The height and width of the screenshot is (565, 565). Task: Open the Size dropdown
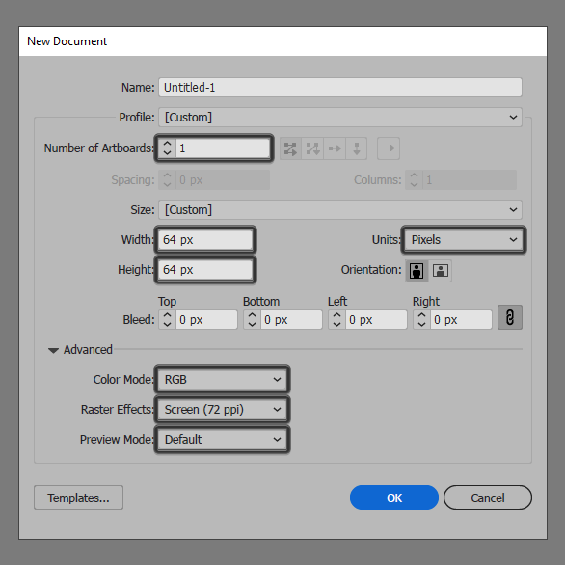[340, 210]
